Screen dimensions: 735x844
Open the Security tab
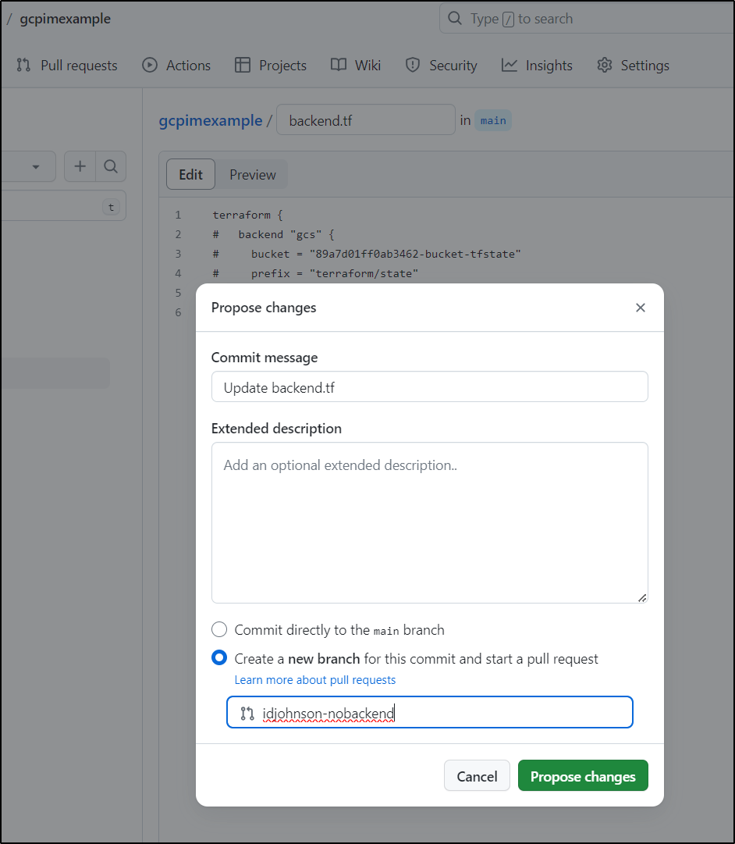point(441,65)
